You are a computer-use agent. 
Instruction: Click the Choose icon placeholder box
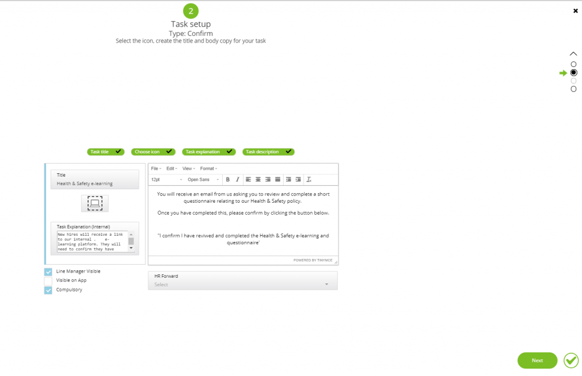click(94, 203)
